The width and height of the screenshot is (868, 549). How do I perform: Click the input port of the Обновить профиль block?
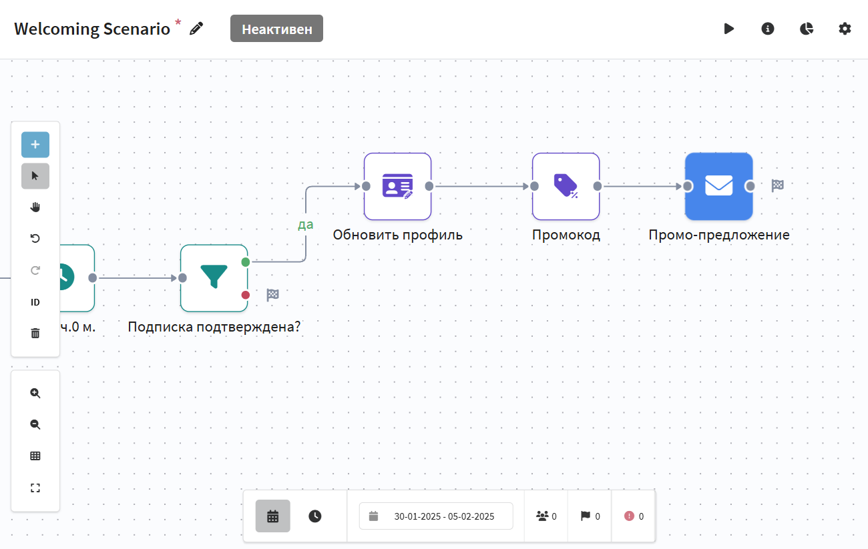pyautogui.click(x=366, y=186)
